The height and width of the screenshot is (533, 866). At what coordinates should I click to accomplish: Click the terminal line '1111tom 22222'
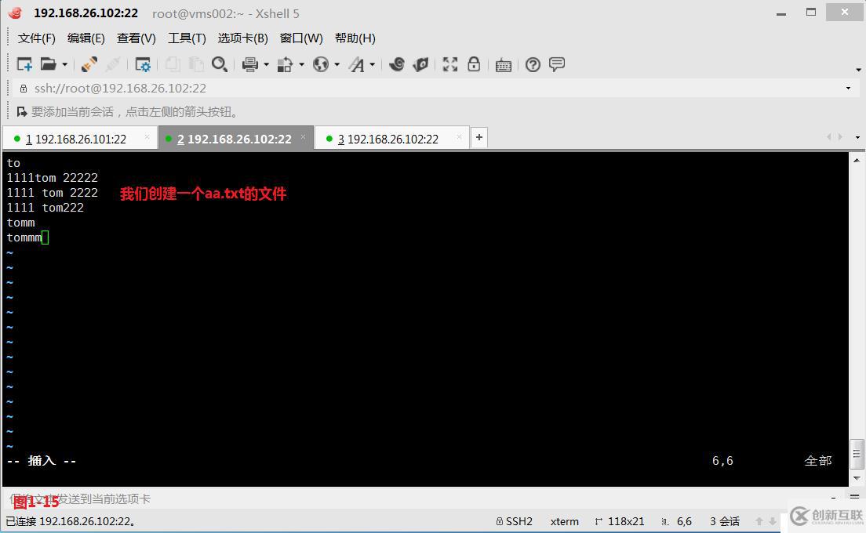tap(53, 178)
